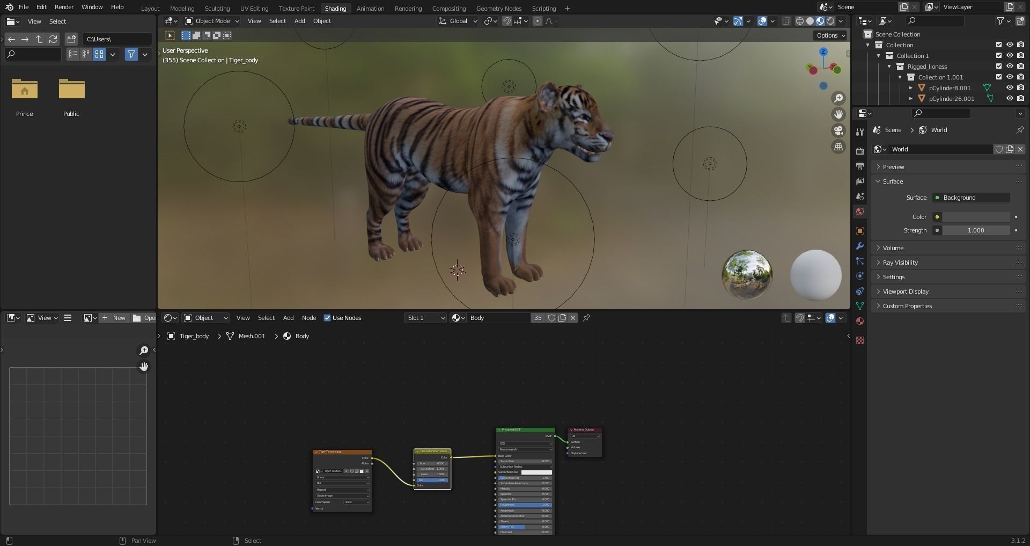Open the Slot 1 material slot dropdown
The height and width of the screenshot is (546, 1030).
tap(425, 318)
